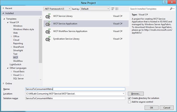Click the Browse button
Screen dimensions: 177x112
pyautogui.click(x=136, y=94)
